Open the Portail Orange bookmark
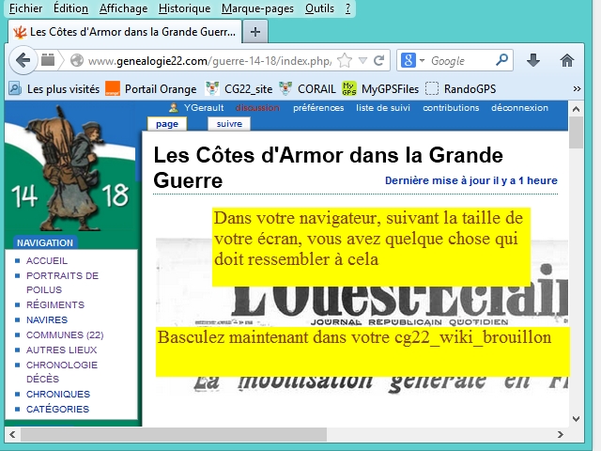The image size is (601, 451). coord(151,89)
